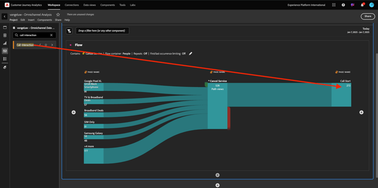Open the Insert menu
This screenshot has width=378, height=188.
(31, 20)
